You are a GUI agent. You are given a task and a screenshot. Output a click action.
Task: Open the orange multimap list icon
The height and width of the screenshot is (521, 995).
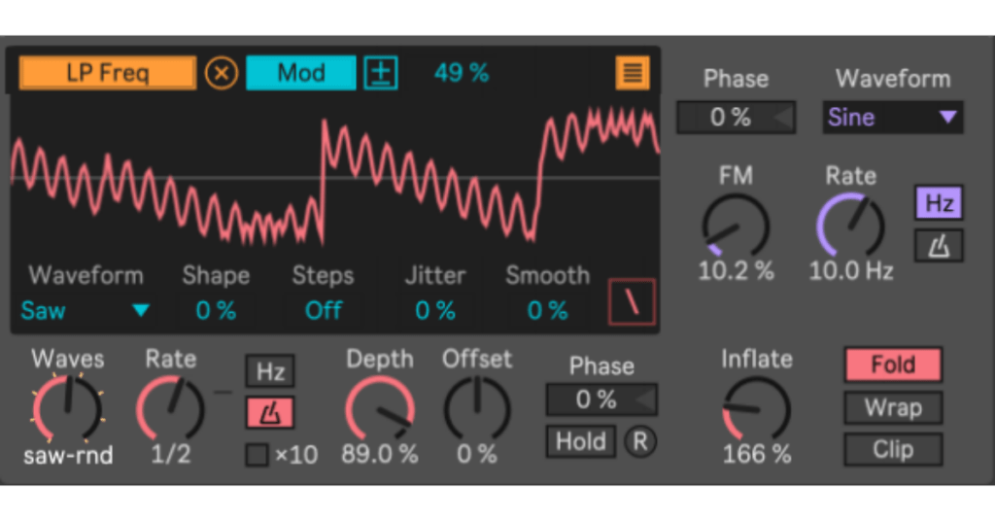(x=632, y=73)
